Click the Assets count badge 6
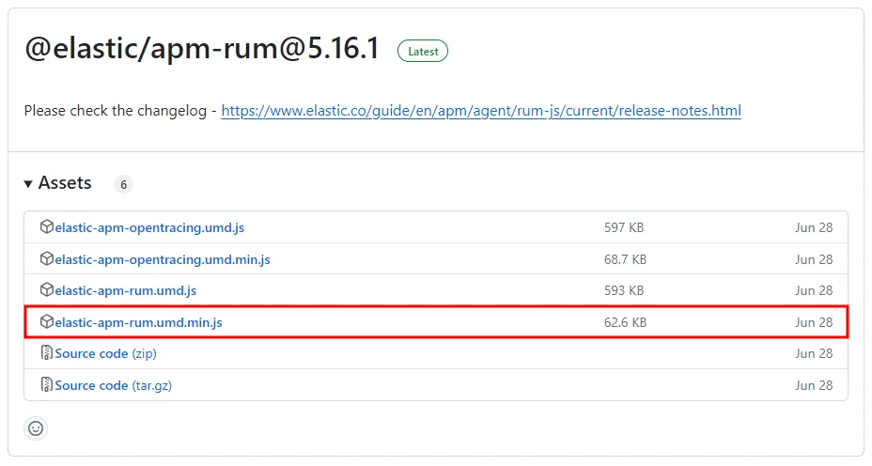The image size is (872, 466). (123, 184)
